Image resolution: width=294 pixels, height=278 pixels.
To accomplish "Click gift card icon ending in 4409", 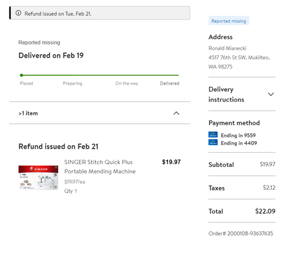I will click(x=213, y=142).
